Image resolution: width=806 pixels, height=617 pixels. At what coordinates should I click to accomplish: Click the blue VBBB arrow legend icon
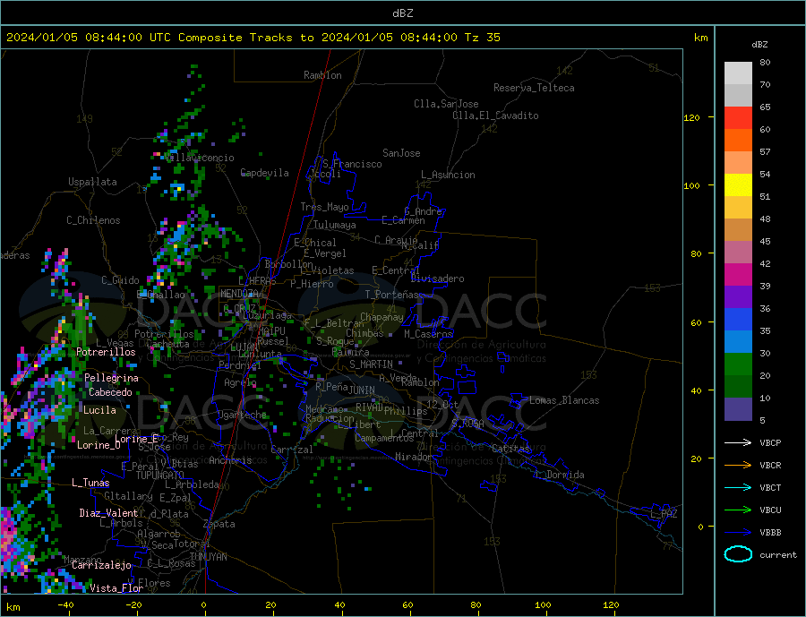coord(738,533)
